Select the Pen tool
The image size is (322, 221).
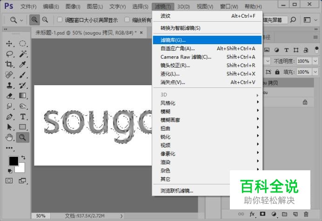(9, 117)
